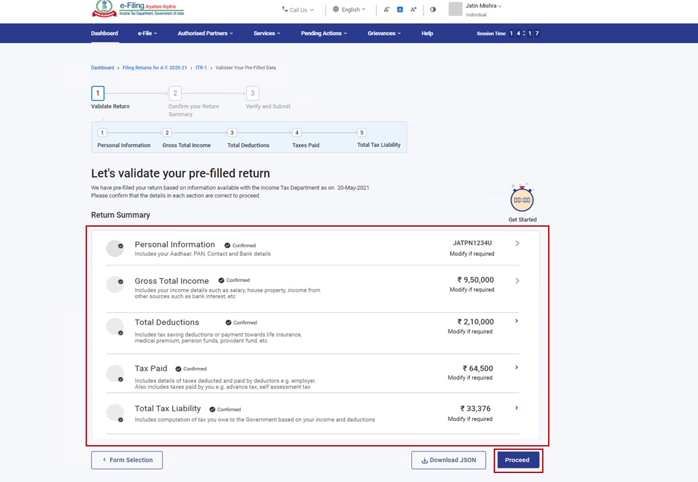698x482 pixels.
Task: Click the e-Filing Income Tax Department logo
Action: (x=137, y=9)
